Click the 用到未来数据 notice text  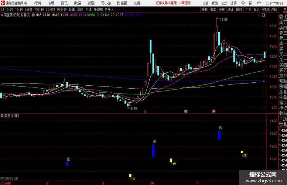(x=9, y=179)
